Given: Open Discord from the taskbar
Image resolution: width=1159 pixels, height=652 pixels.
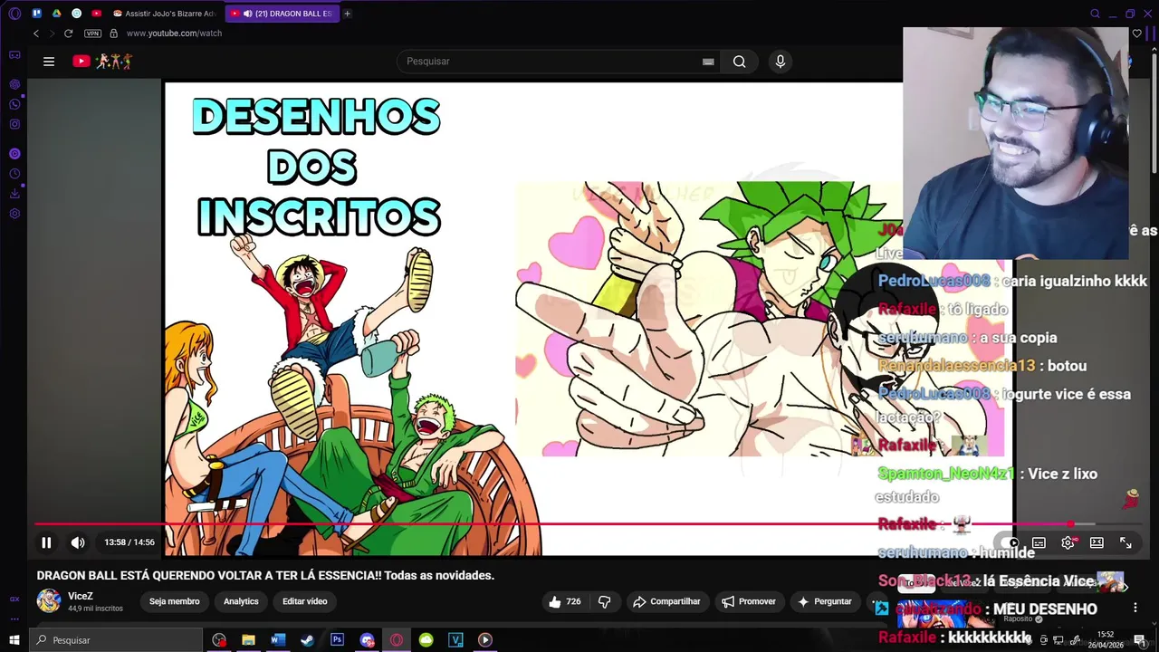Looking at the screenshot, I should [367, 640].
